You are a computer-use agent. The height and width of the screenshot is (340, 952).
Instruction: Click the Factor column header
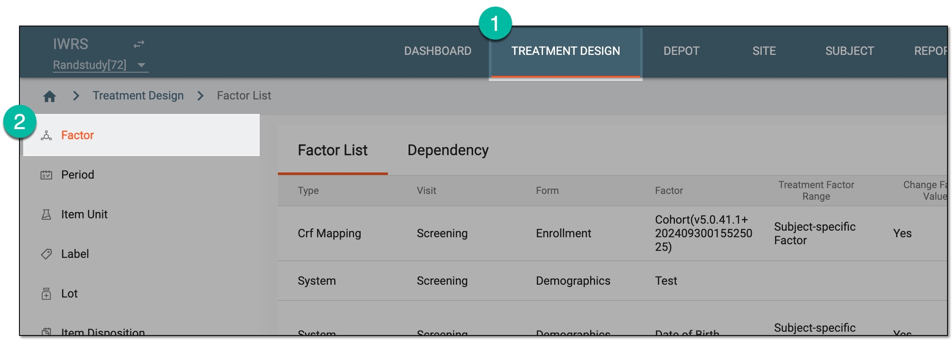coord(669,191)
